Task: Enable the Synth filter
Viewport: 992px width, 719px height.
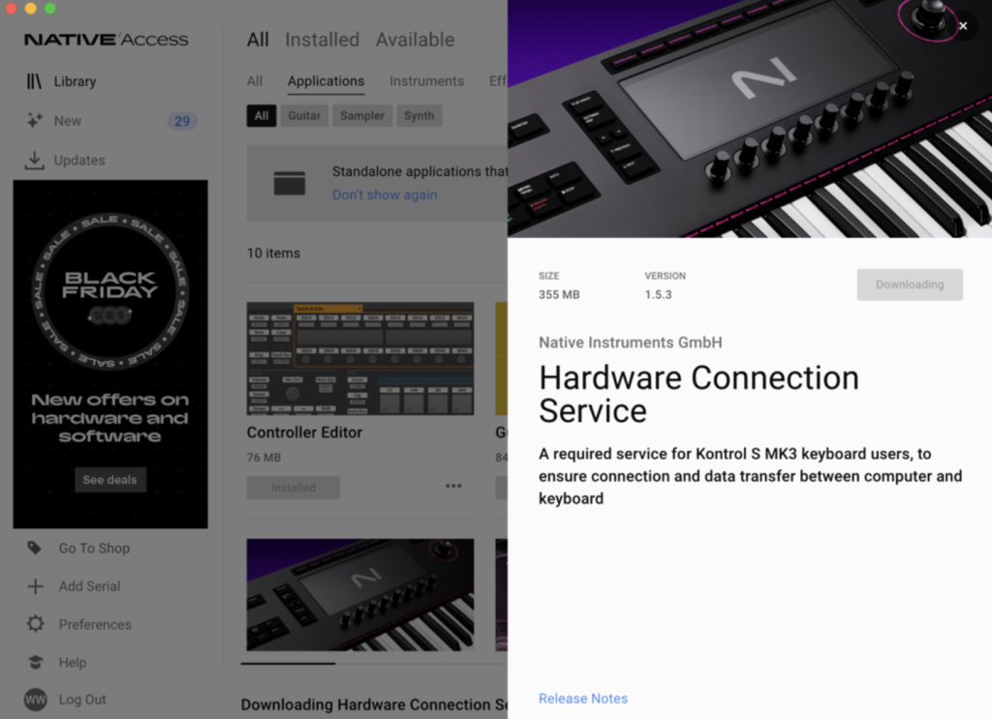Action: coord(418,115)
